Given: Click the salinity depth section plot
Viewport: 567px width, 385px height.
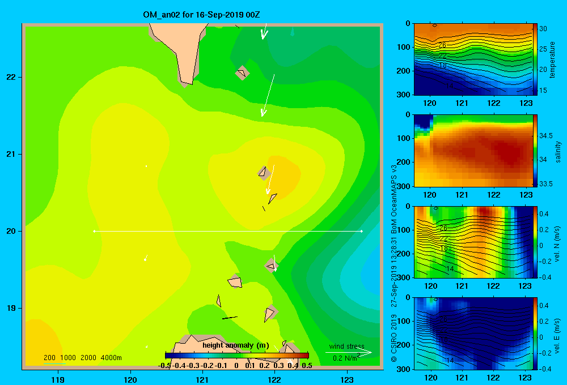Looking at the screenshot, I should pos(473,151).
